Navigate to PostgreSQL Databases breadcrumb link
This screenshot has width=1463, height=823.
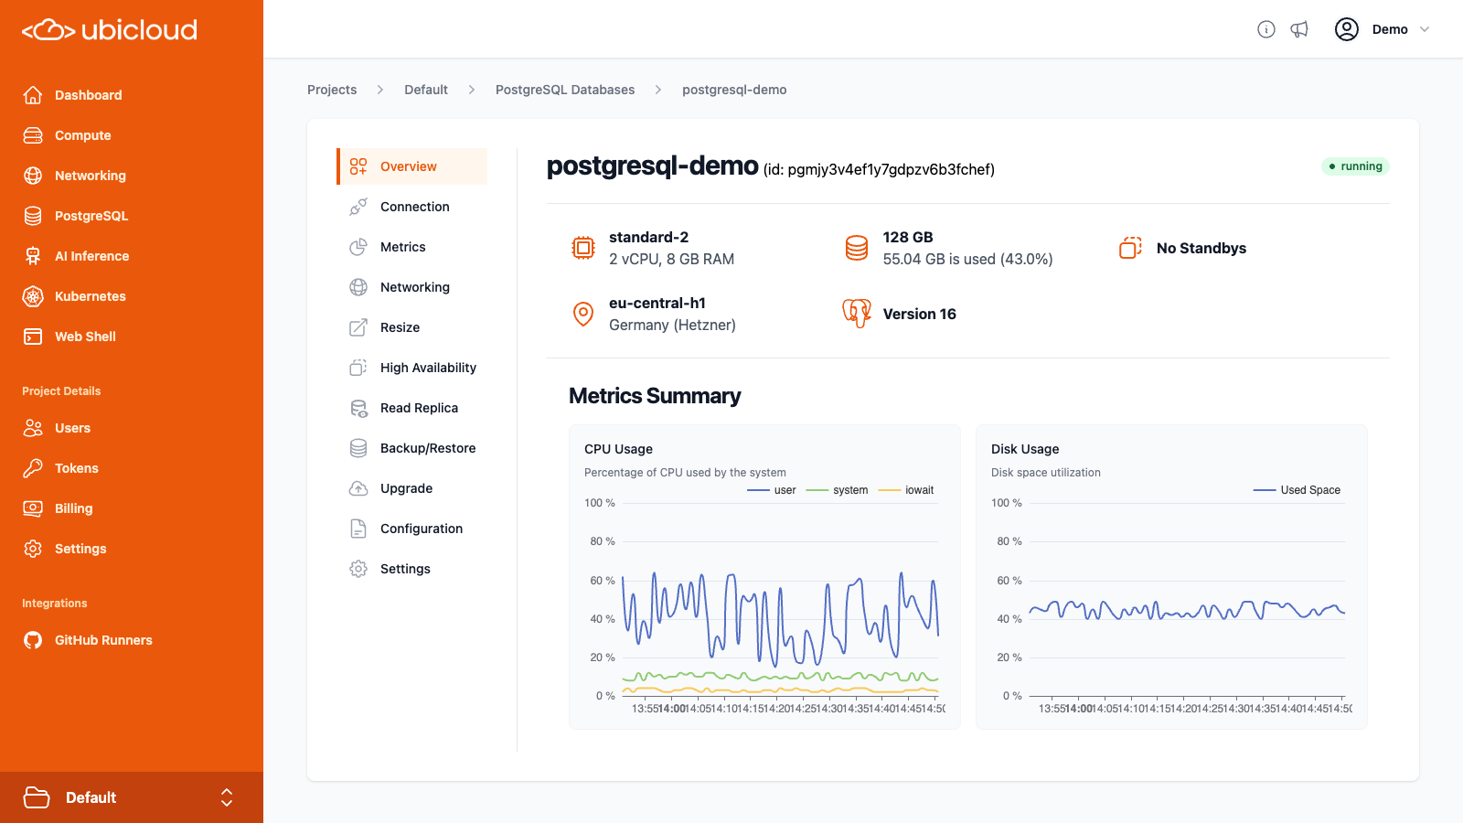coord(565,90)
